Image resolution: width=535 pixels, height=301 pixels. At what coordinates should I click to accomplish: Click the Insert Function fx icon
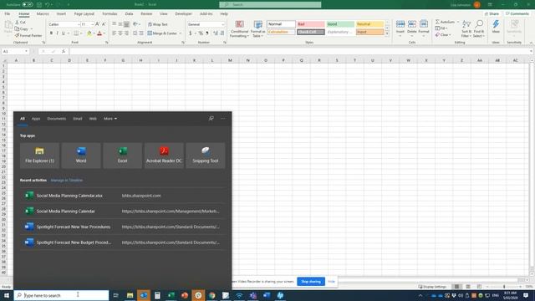click(x=64, y=51)
